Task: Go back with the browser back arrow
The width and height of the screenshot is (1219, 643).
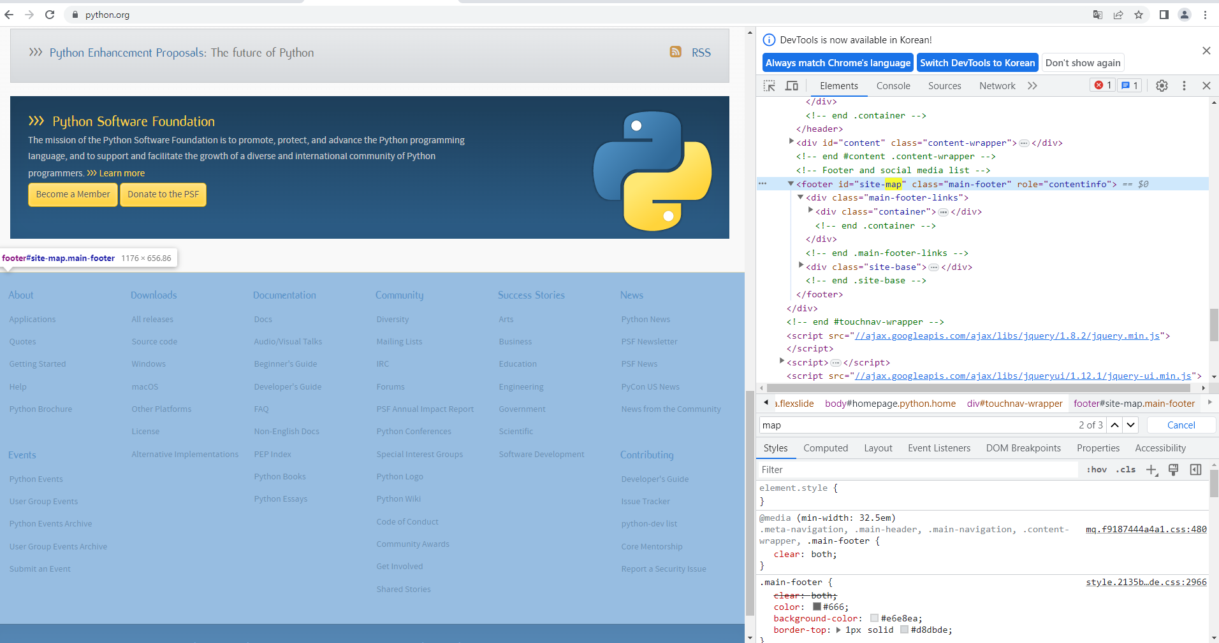Action: click(x=9, y=15)
